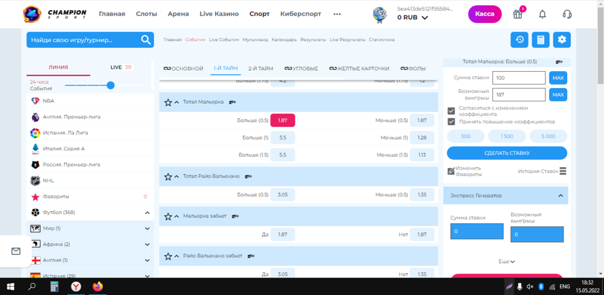Click the NHL league icon
This screenshot has height=295, width=604.
36,180
